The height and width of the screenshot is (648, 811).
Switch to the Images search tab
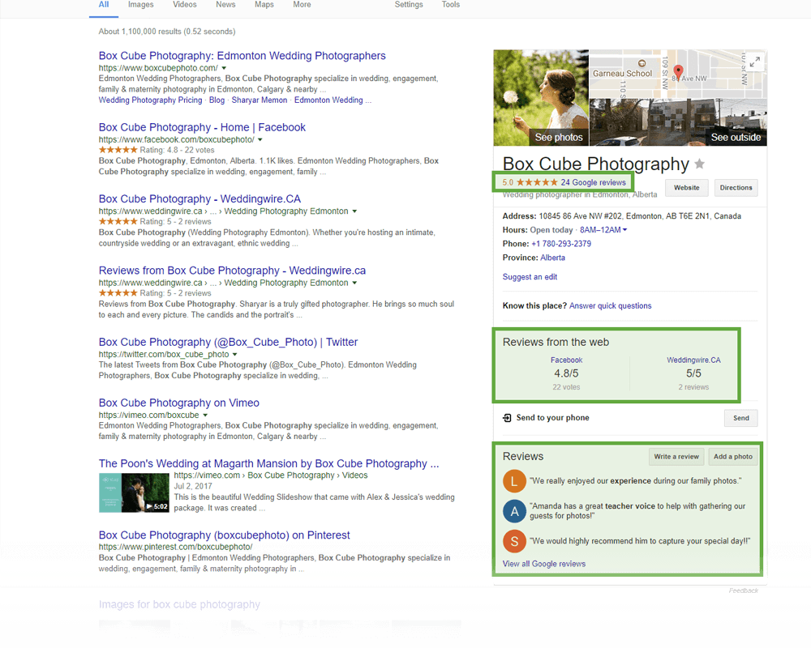[140, 5]
